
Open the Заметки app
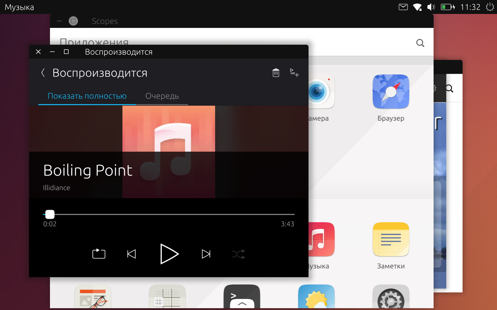tap(391, 240)
